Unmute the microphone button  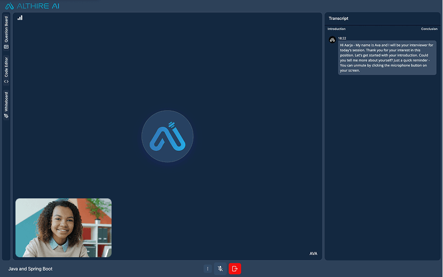(x=220, y=269)
